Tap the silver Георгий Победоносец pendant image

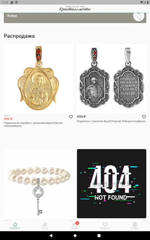coord(111,78)
